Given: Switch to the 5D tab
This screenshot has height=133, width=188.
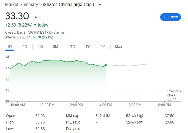Looking at the screenshot, I should [25, 47].
